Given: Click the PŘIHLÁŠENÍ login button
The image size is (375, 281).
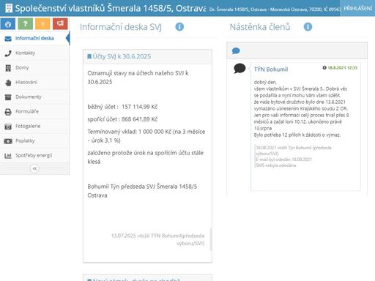Looking at the screenshot, I should 357,8.
